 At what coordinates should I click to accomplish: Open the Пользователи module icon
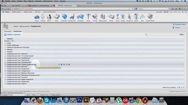tap(129, 17)
